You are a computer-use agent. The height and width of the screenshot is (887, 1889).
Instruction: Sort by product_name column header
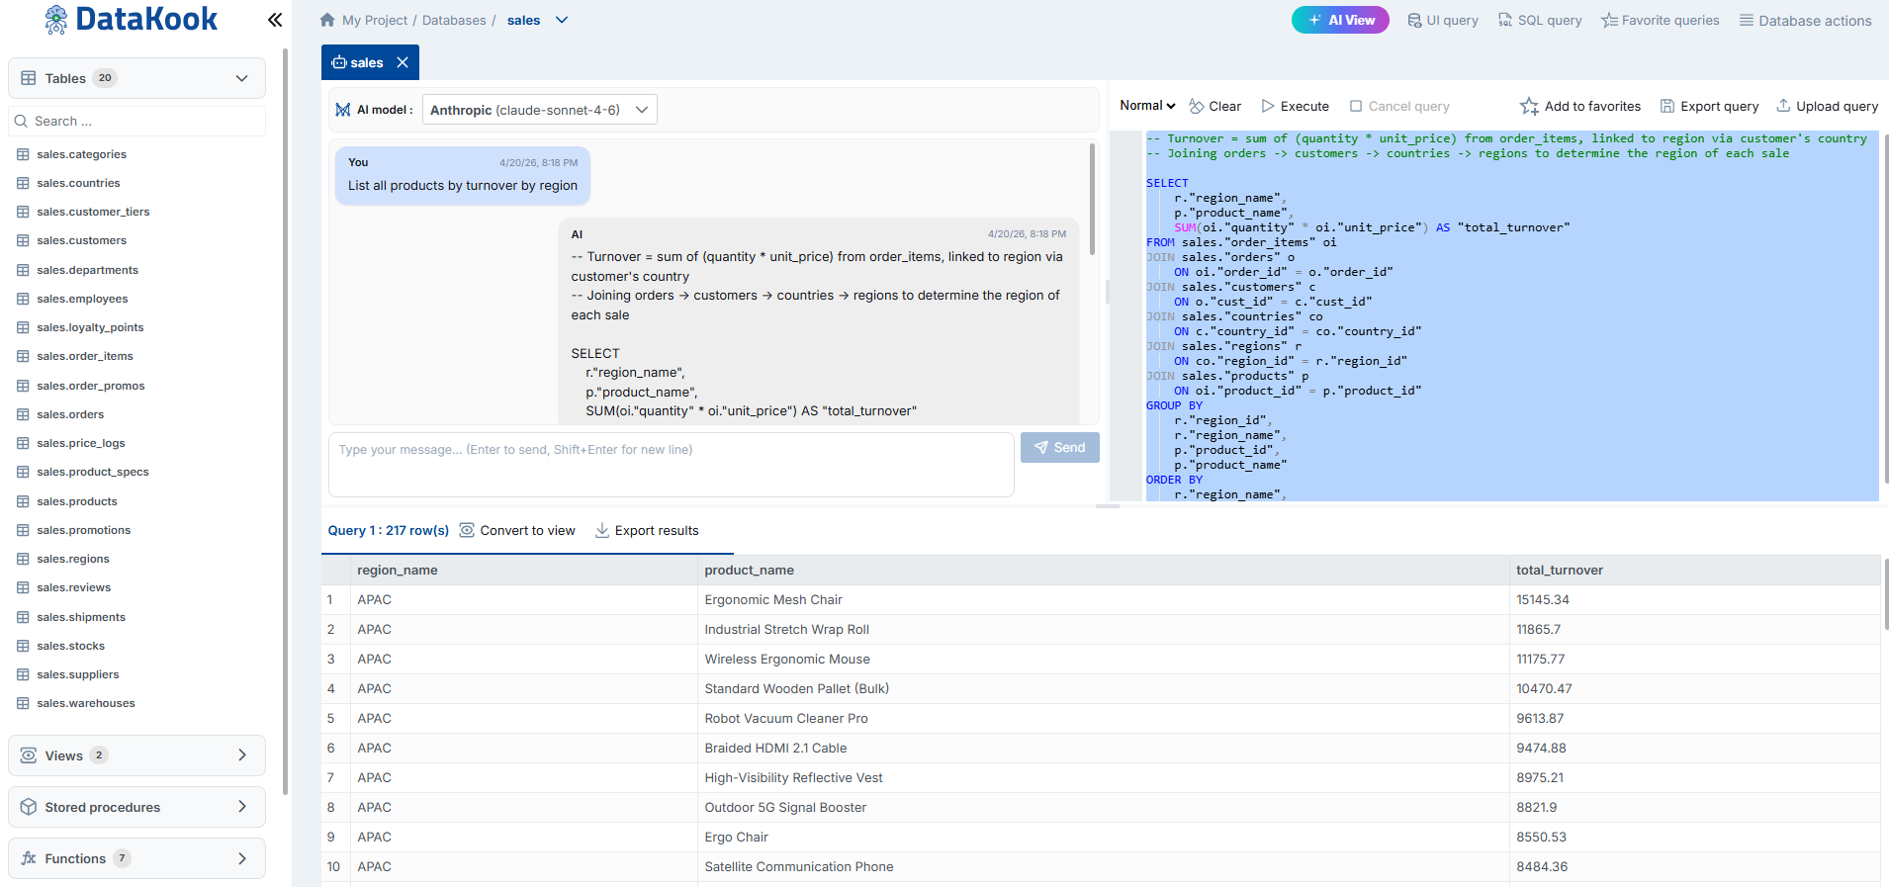point(1103,570)
